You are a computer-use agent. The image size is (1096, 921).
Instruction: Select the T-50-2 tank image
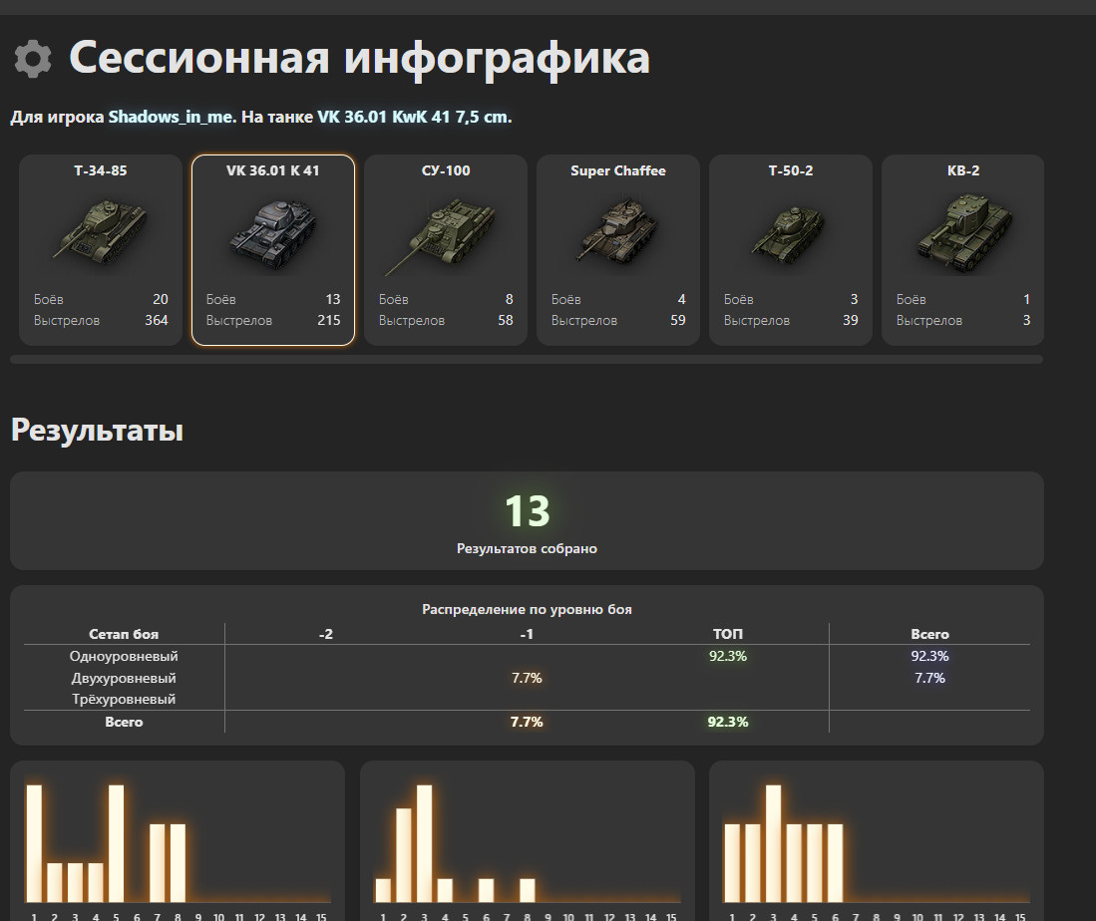click(789, 232)
